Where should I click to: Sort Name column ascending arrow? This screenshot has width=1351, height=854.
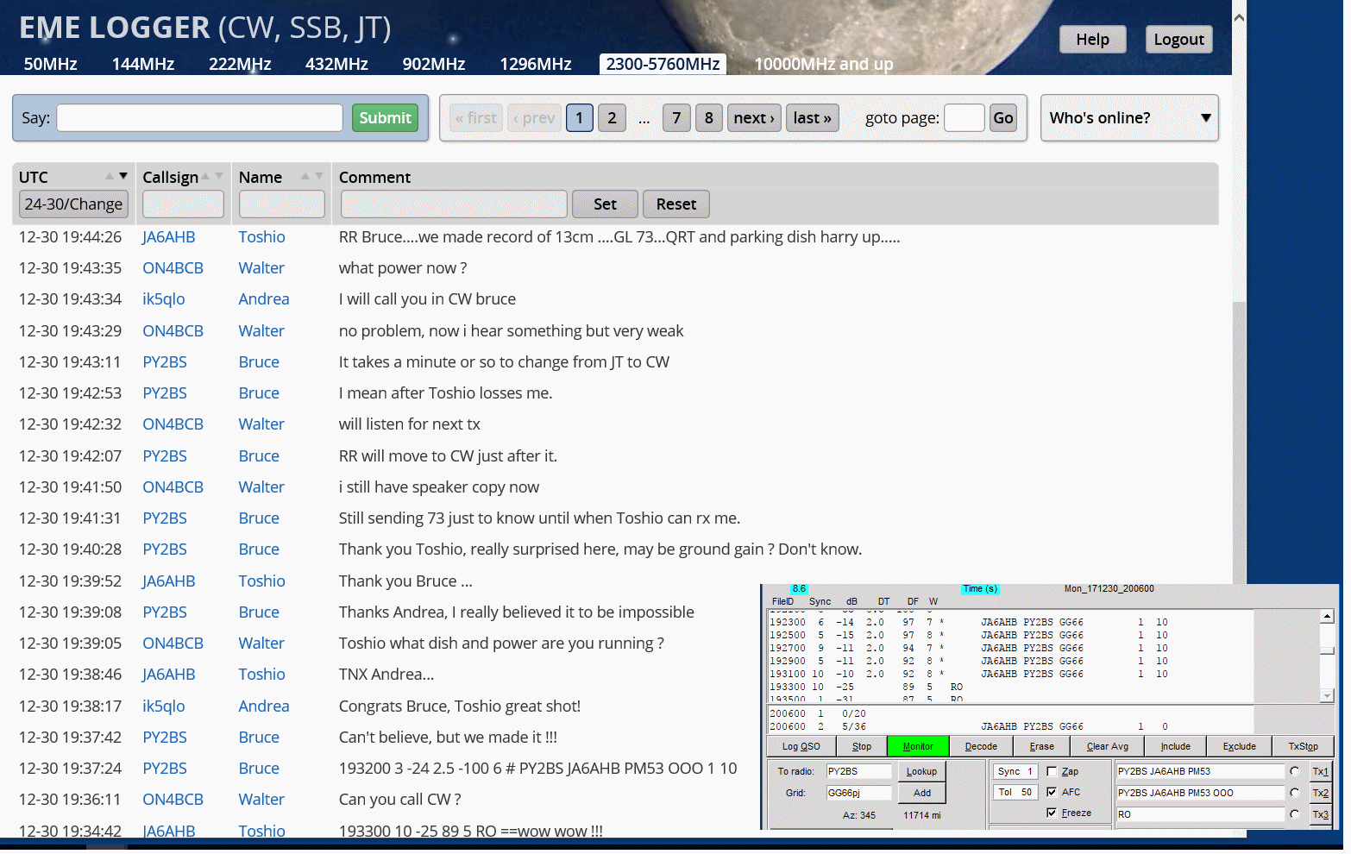(305, 177)
